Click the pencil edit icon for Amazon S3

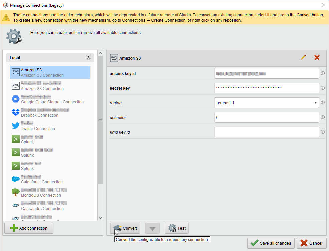click(303, 58)
